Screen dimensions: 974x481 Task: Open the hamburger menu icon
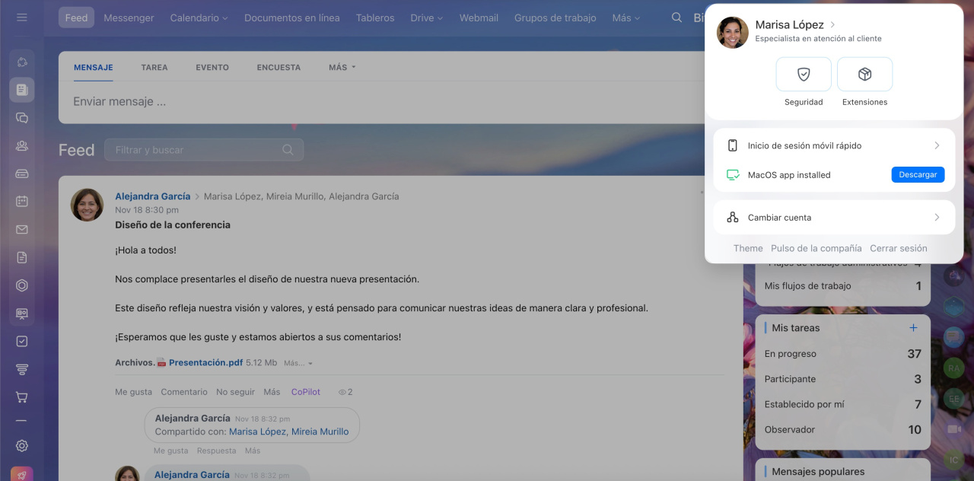22,18
